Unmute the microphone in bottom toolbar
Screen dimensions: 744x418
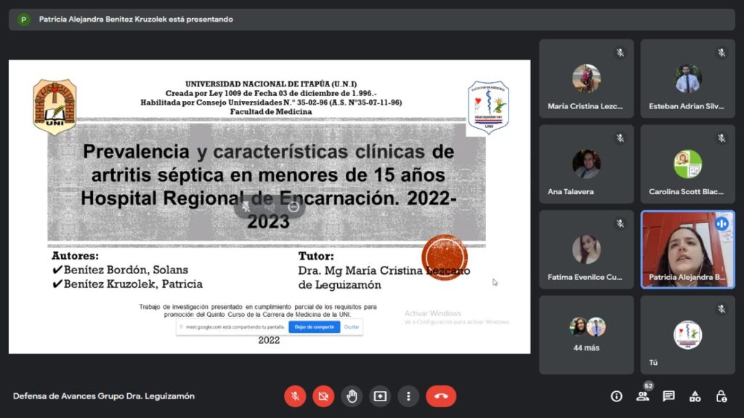pyautogui.click(x=295, y=396)
